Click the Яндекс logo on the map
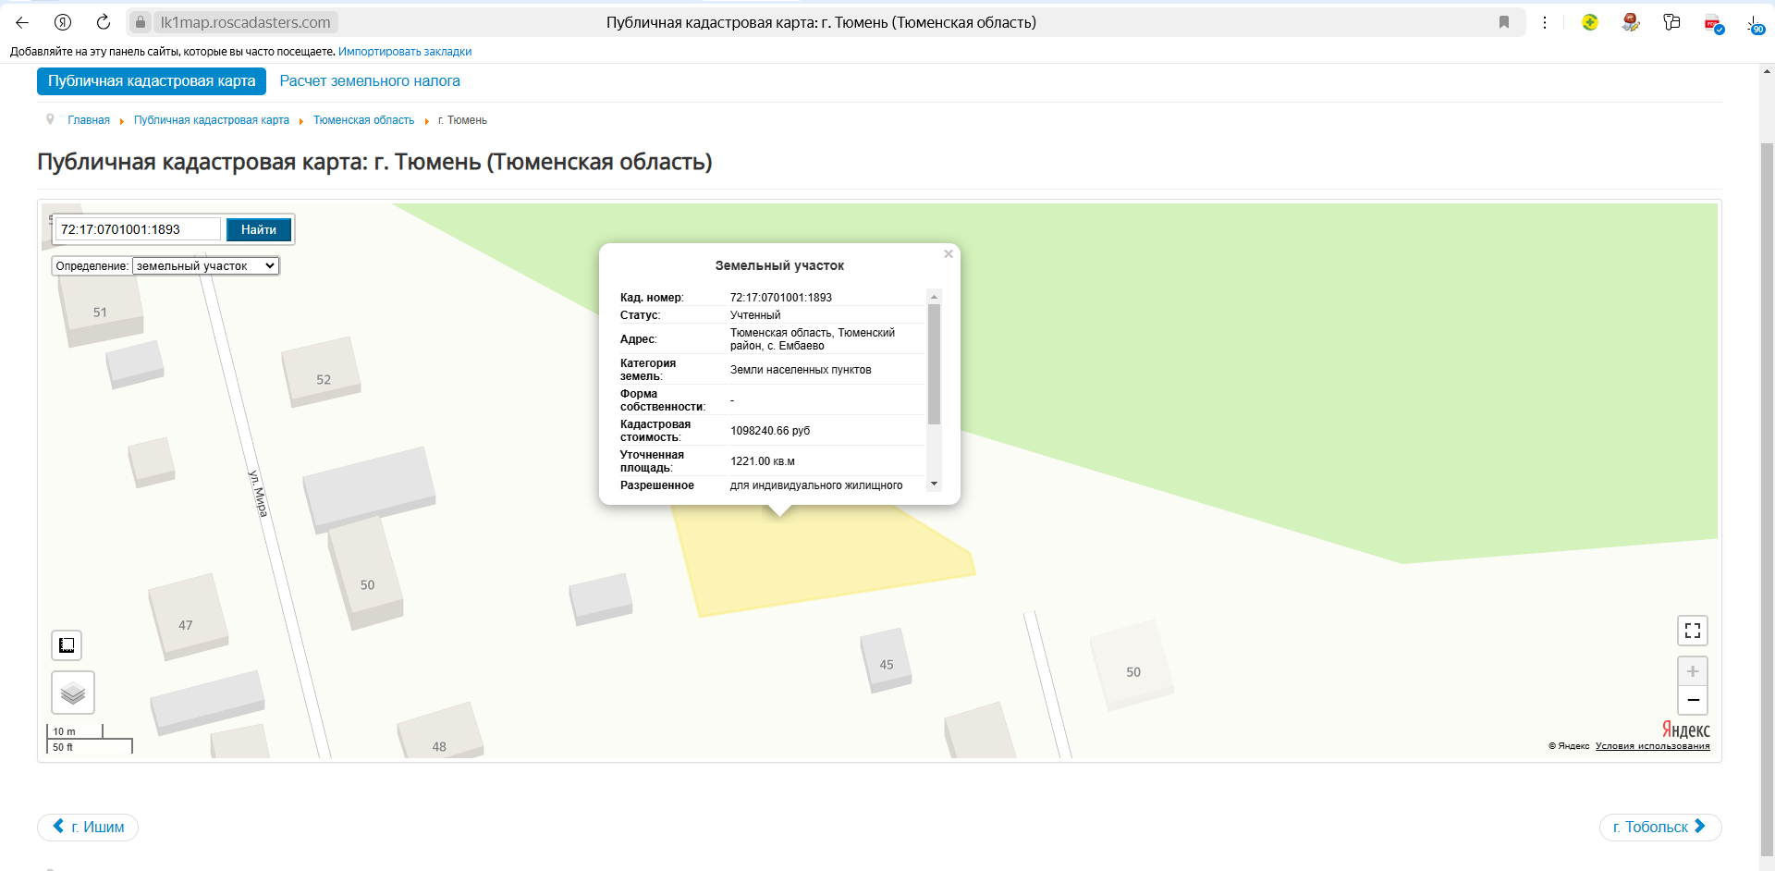The width and height of the screenshot is (1775, 871). (1686, 730)
